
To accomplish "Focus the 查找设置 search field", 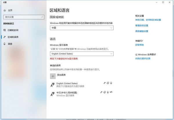I will pyautogui.click(x=24, y=17).
